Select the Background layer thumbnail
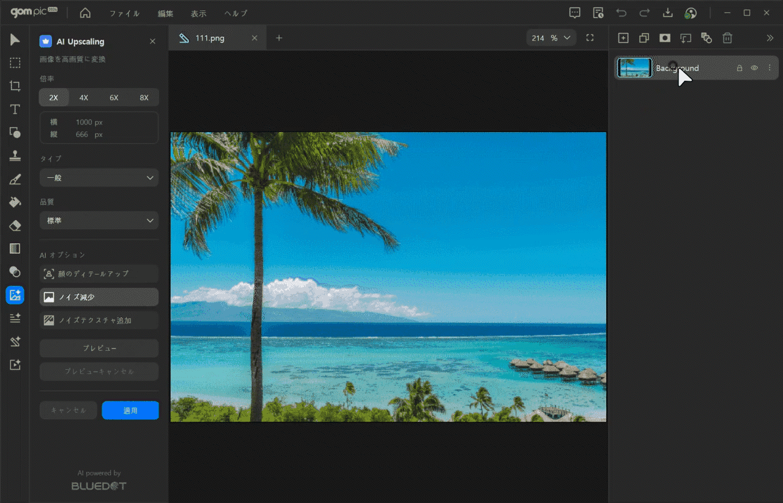 [634, 68]
